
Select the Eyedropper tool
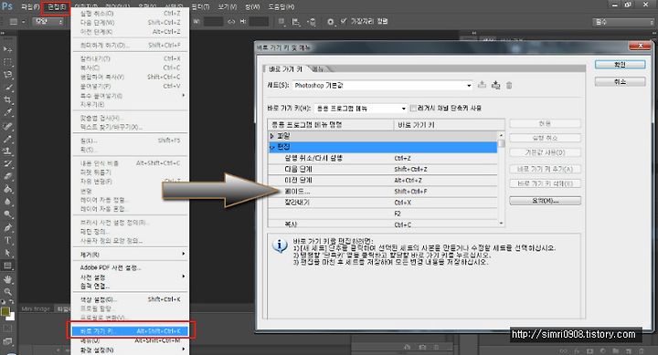tap(7, 113)
